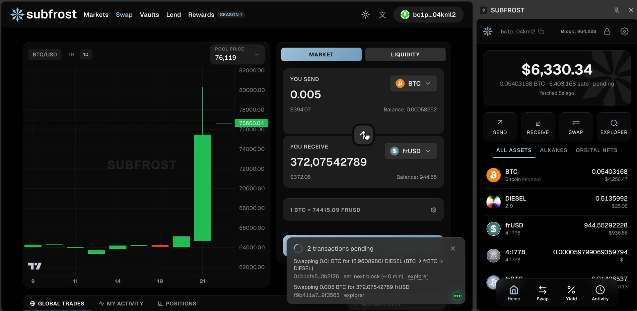637x311 pixels.
Task: Open the language translate icon
Action: coord(383,15)
